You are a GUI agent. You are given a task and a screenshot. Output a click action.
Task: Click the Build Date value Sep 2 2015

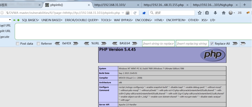click(x=128, y=73)
